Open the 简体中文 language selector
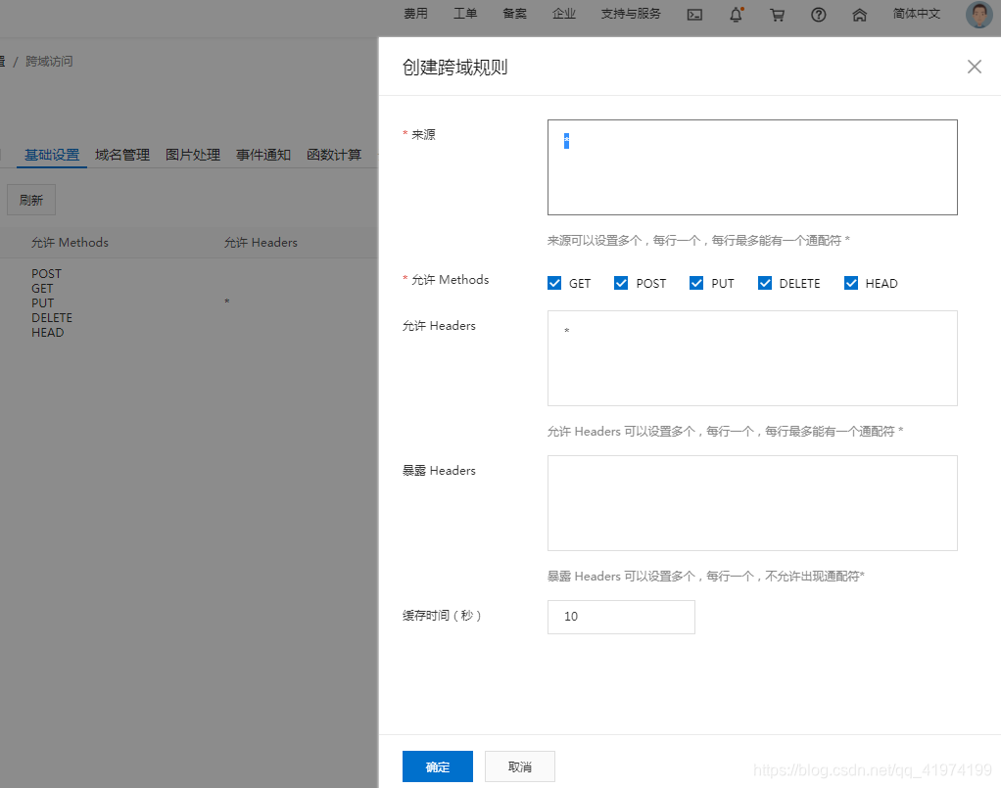Image resolution: width=1001 pixels, height=788 pixels. pos(916,15)
